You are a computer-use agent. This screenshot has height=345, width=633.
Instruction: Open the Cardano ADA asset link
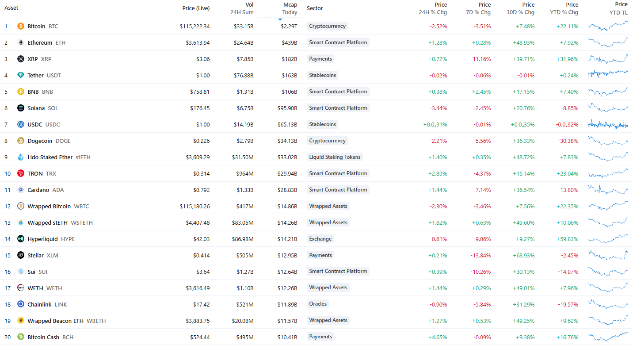point(46,190)
